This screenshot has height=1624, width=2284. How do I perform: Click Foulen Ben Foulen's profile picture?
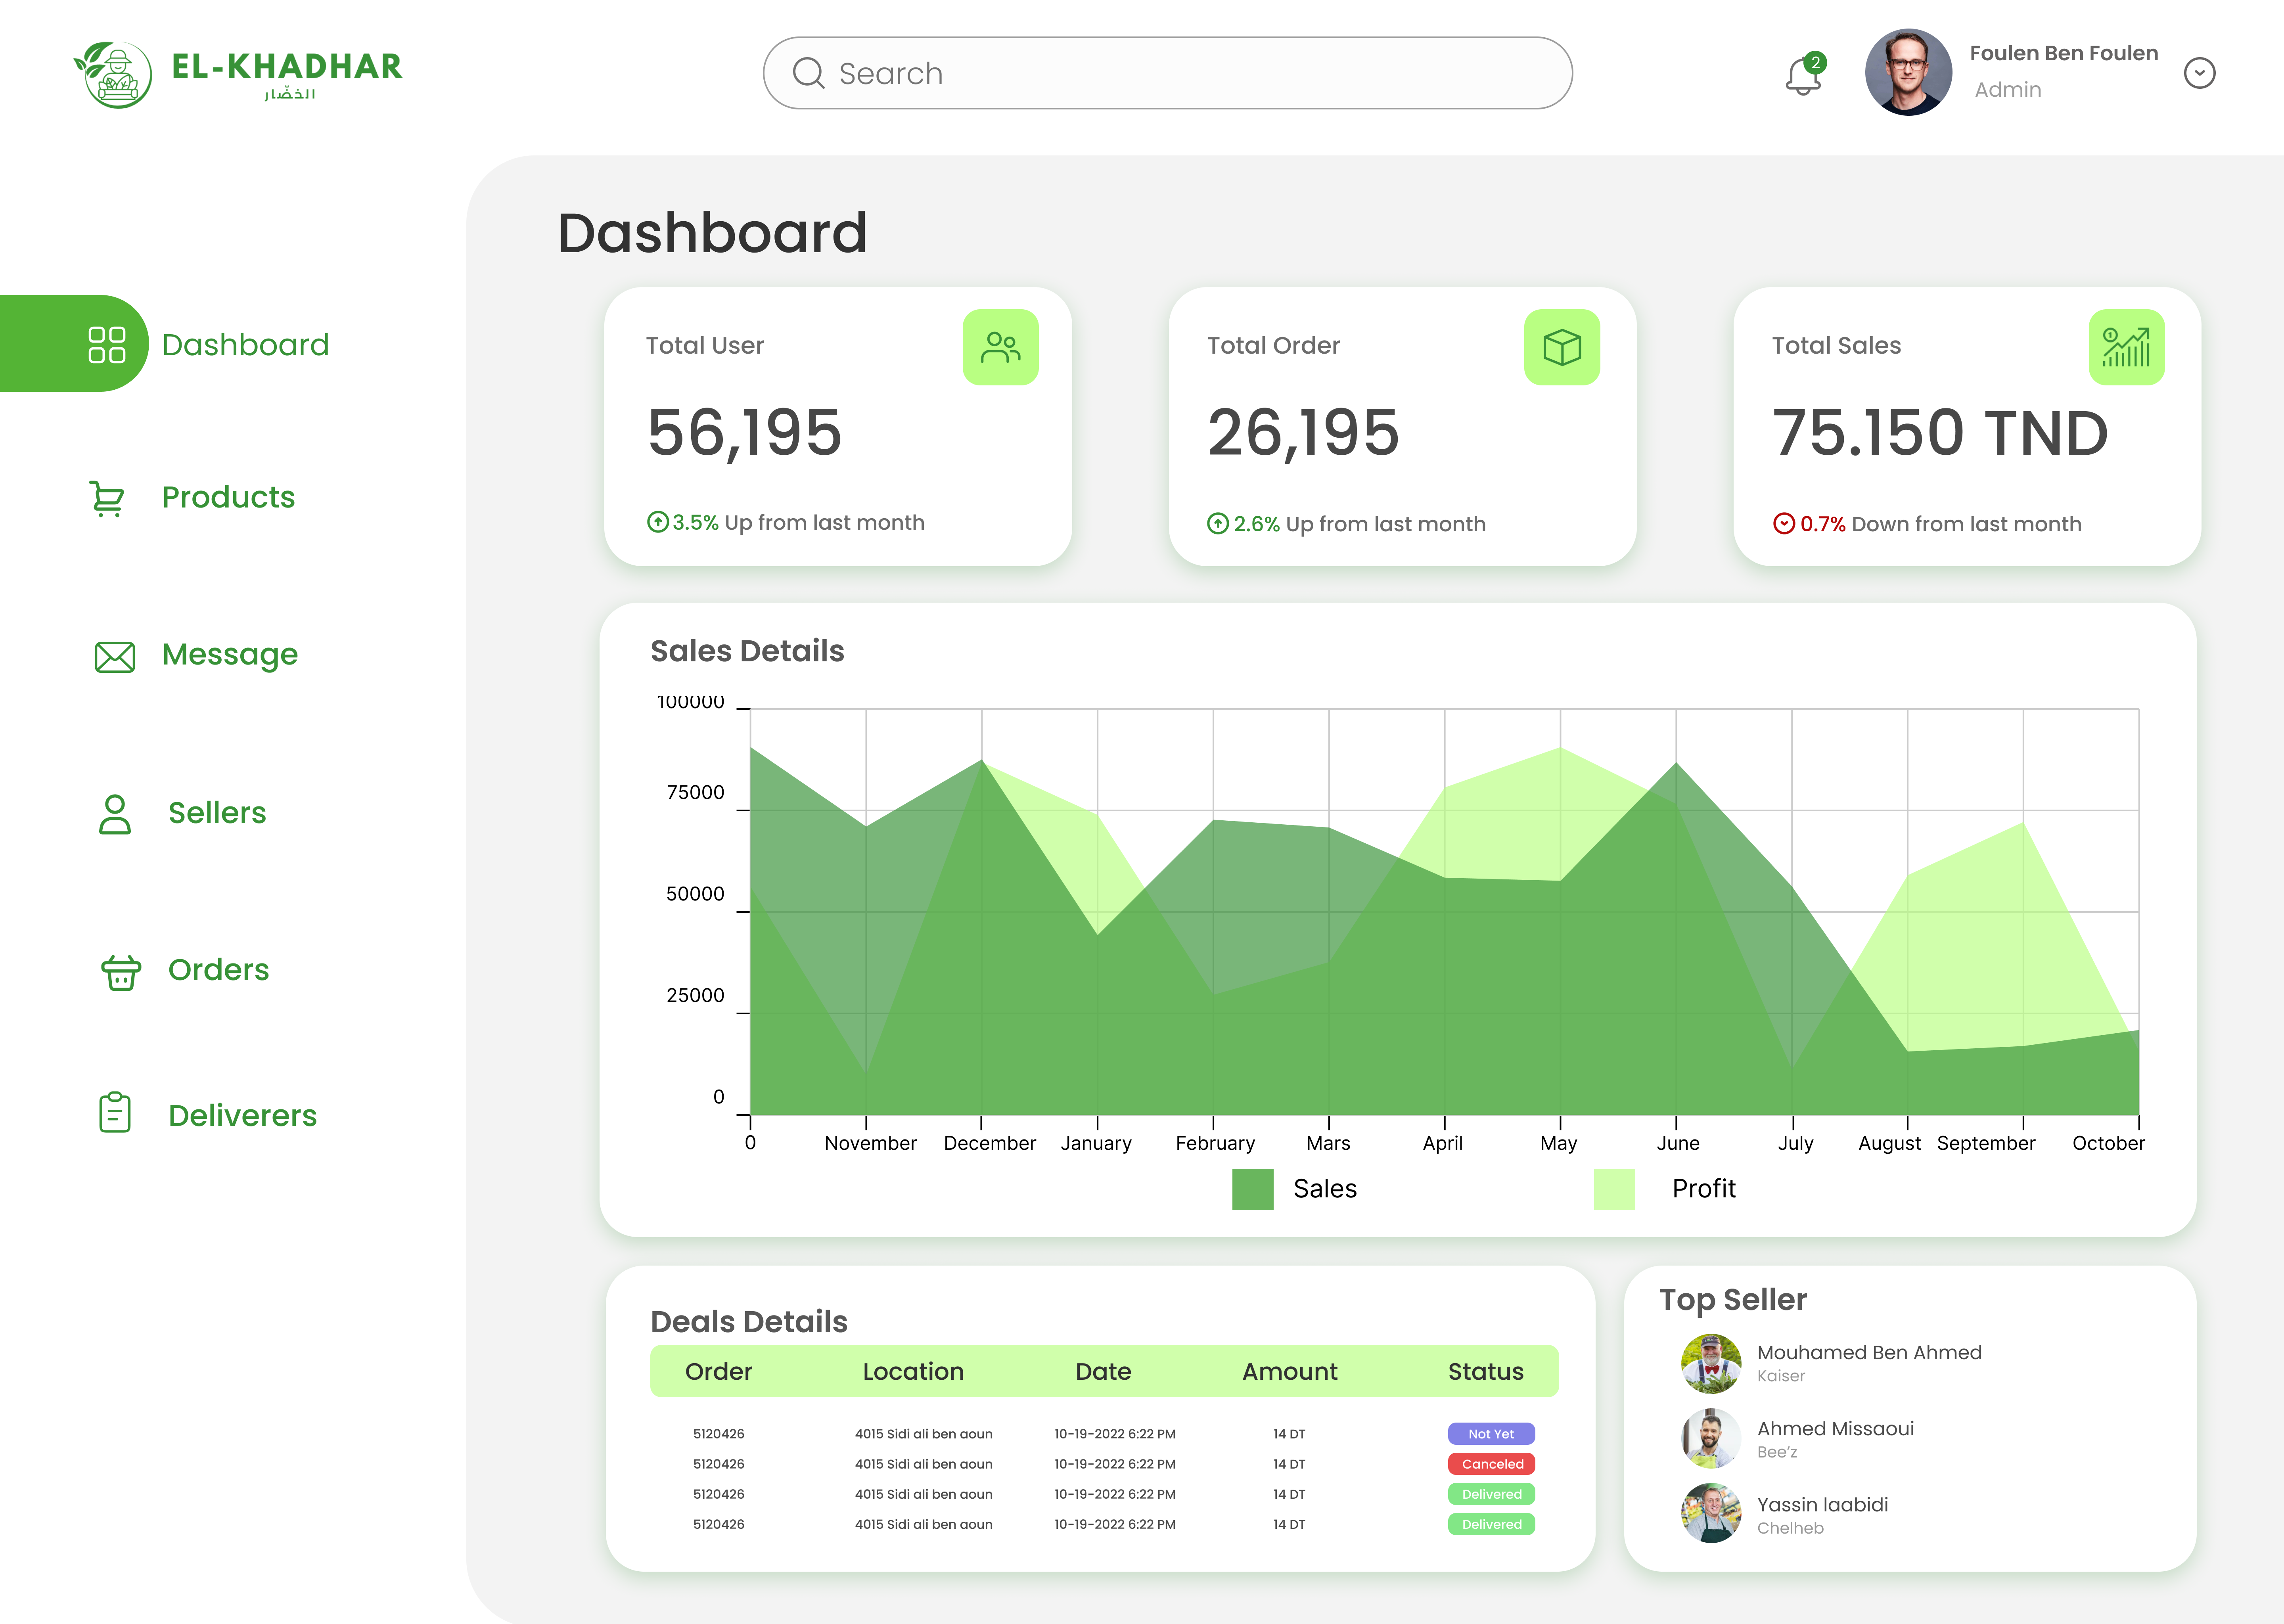1908,72
